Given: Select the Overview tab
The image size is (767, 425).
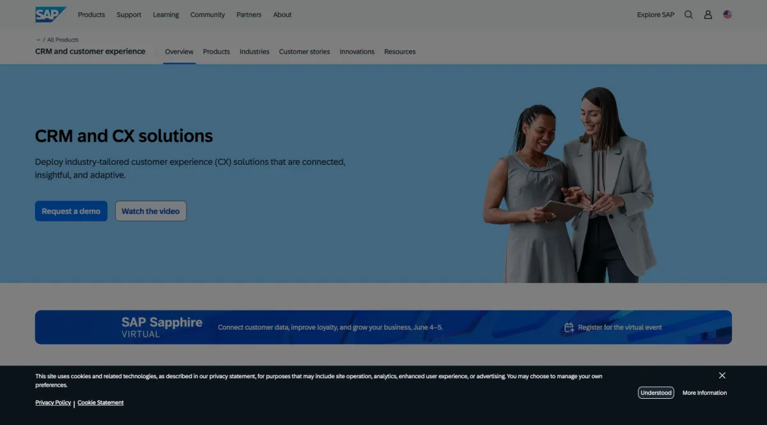Looking at the screenshot, I should (x=179, y=52).
